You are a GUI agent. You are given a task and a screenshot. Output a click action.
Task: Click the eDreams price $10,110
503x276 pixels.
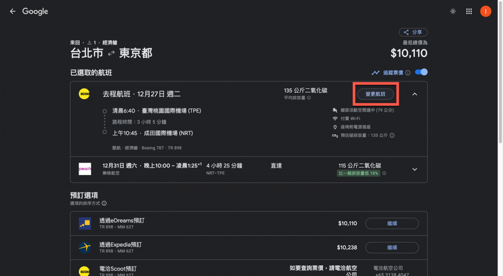point(347,224)
